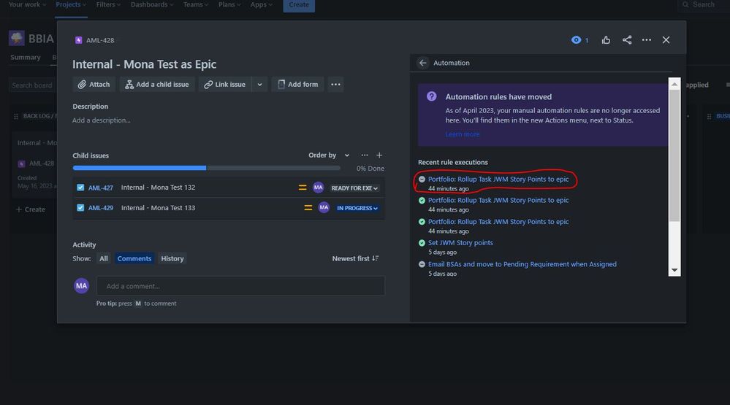The image size is (730, 405).
Task: Open the Summary tab in background board
Action: (25, 57)
